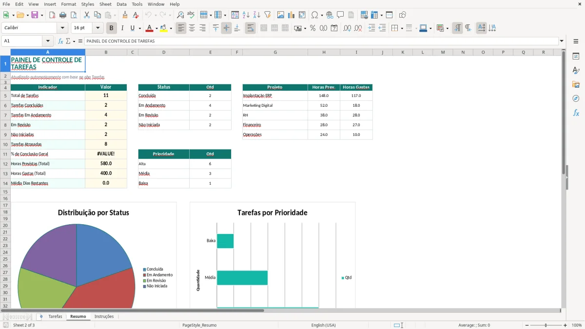The width and height of the screenshot is (585, 329).
Task: Expand the Name Box dropdown
Action: pyautogui.click(x=48, y=41)
